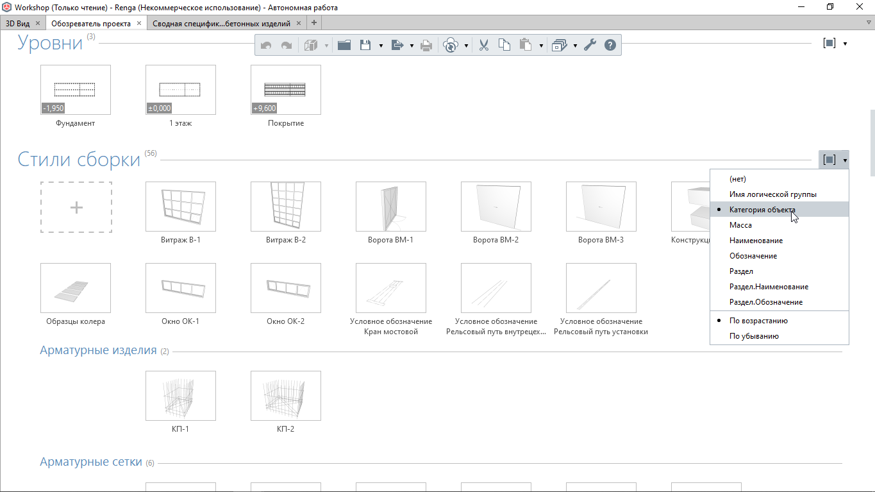Select Окно ОК-2 assembly style

click(286, 288)
